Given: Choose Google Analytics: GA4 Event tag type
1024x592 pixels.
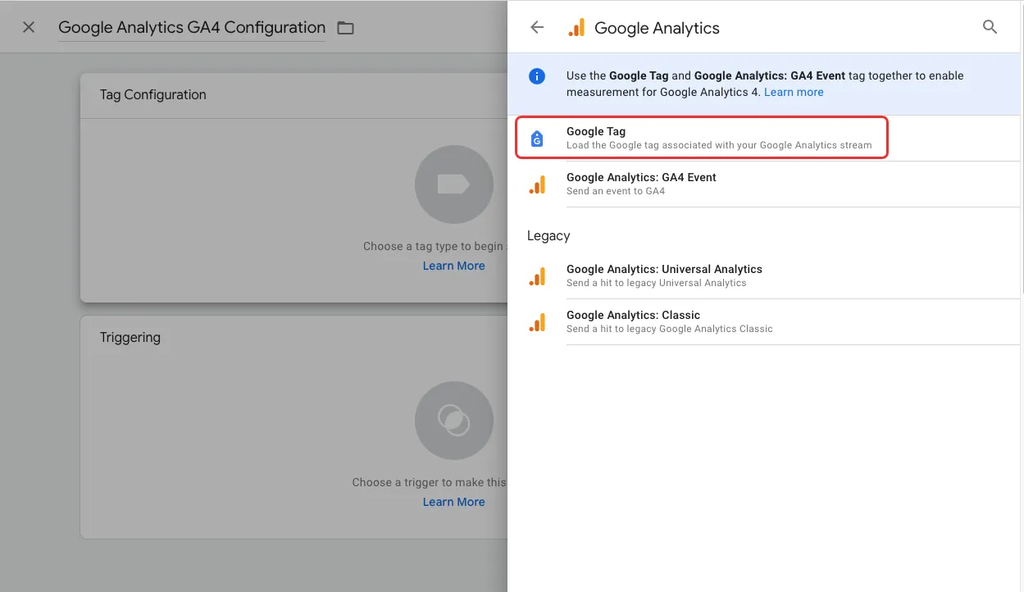Looking at the screenshot, I should coord(763,184).
